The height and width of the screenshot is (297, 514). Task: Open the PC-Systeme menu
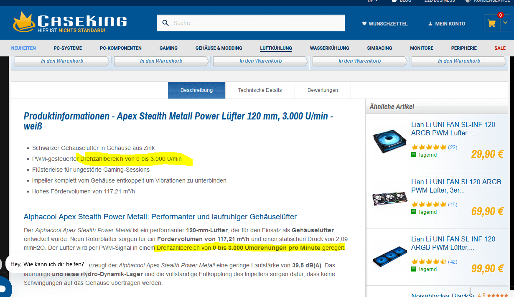[68, 48]
